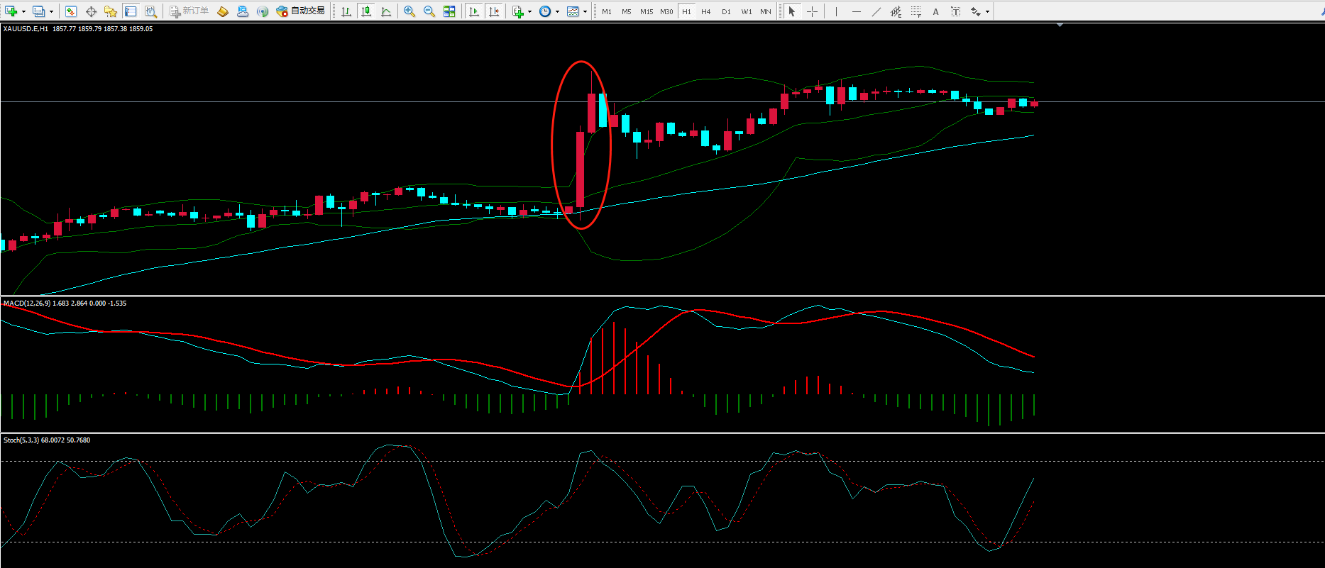Change timeframe to D1 daily
Screen dimensions: 1325x568
tap(725, 11)
